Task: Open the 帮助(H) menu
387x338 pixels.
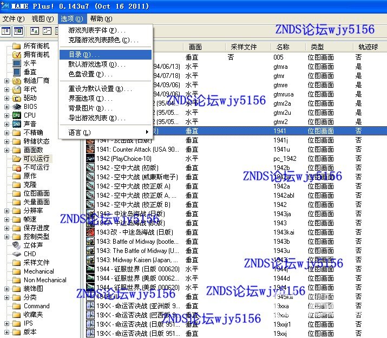Action: [x=101, y=19]
